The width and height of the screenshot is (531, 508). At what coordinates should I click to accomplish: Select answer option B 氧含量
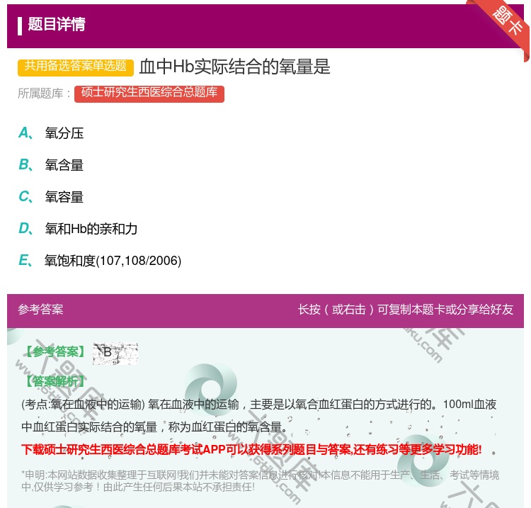tap(51, 164)
